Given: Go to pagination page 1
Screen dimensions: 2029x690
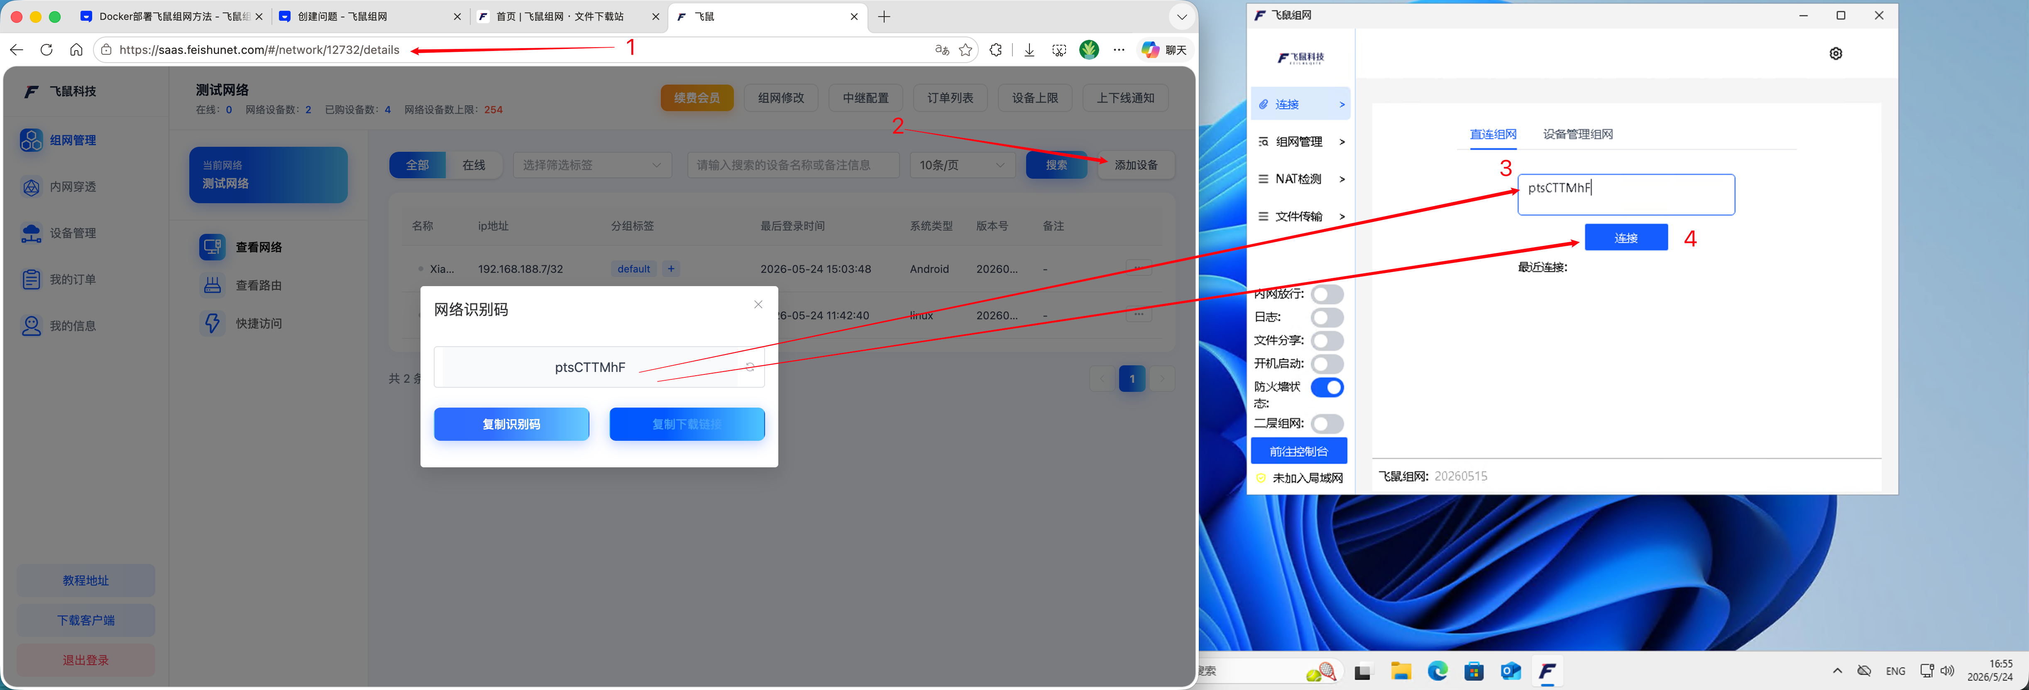Looking at the screenshot, I should [x=1132, y=379].
